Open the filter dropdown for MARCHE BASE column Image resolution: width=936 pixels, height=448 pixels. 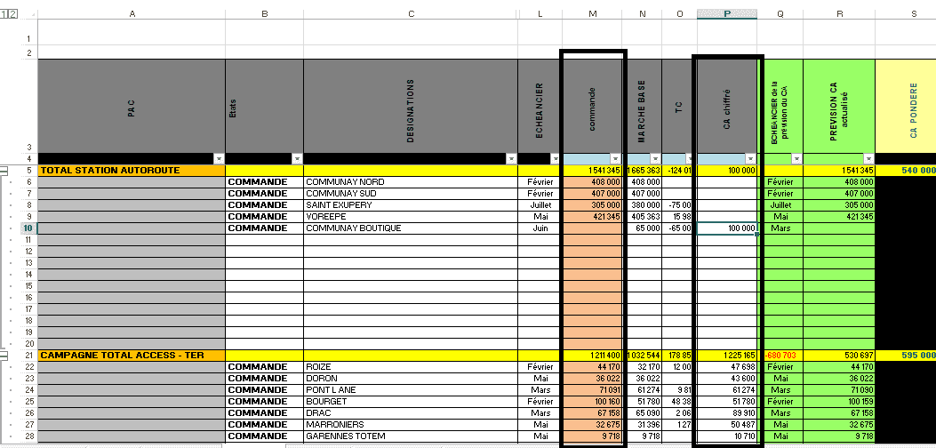(655, 159)
